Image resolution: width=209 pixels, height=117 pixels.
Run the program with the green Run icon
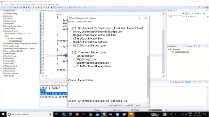(x=20, y=7)
